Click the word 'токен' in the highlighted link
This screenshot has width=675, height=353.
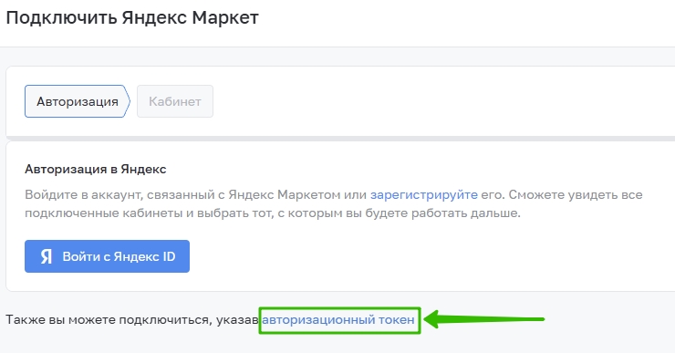(397, 320)
